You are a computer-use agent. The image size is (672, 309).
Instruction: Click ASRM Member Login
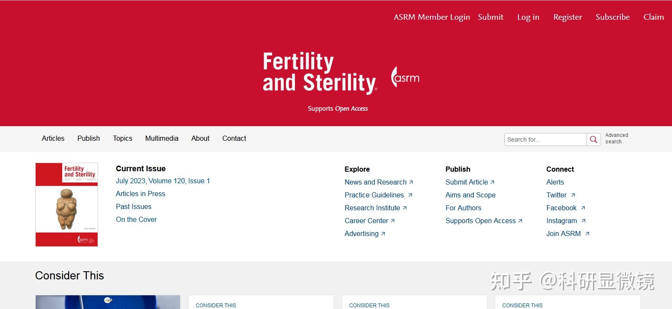point(432,17)
